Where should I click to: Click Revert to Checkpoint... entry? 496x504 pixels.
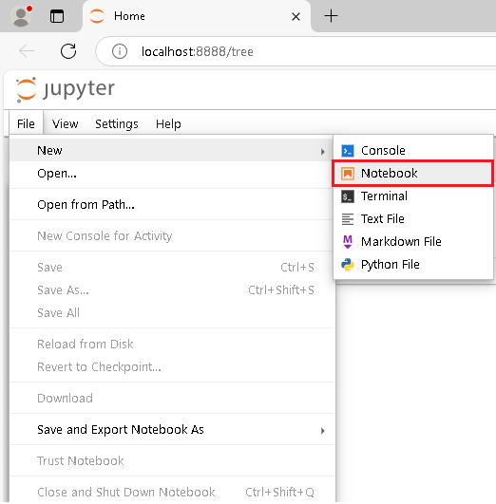pos(172,366)
